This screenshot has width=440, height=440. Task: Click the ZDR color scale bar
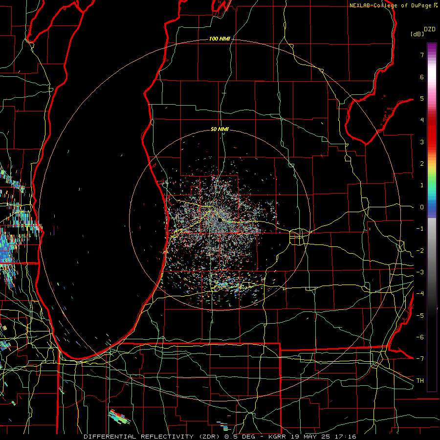click(432, 217)
